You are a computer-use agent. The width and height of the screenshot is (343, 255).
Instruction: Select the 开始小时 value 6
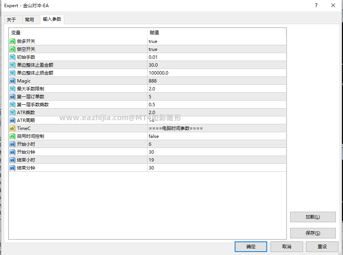pyautogui.click(x=150, y=144)
